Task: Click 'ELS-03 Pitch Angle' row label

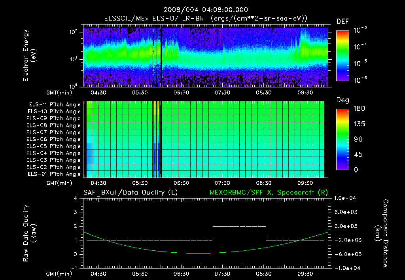Action: point(54,160)
